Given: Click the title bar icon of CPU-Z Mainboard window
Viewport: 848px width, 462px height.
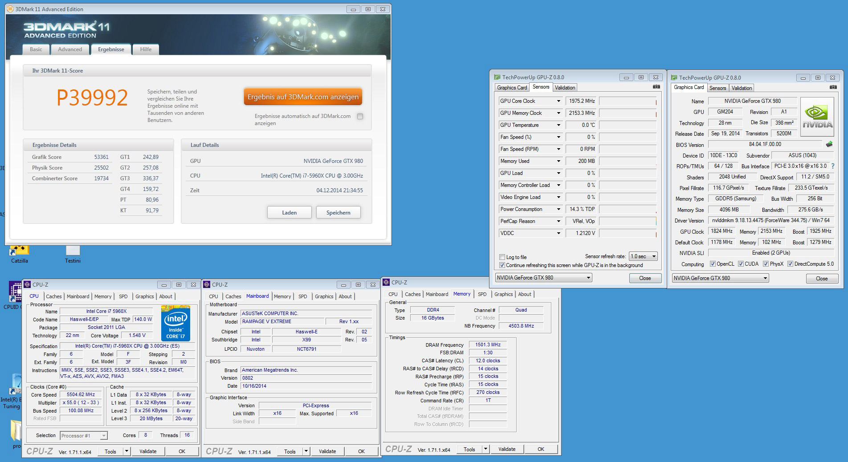Looking at the screenshot, I should pos(207,284).
